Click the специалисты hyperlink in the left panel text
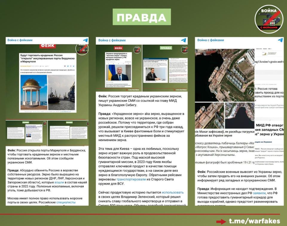Viewport: 287px width, 226px height. (x=66, y=202)
